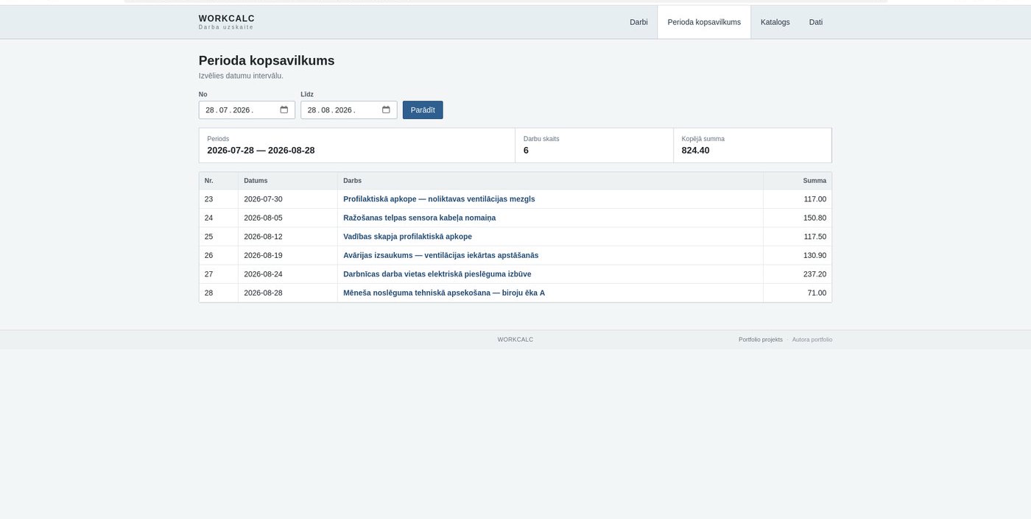The width and height of the screenshot is (1031, 519).
Task: Open job Vadības skapja profilaktiskā apkope
Action: pyautogui.click(x=407, y=237)
